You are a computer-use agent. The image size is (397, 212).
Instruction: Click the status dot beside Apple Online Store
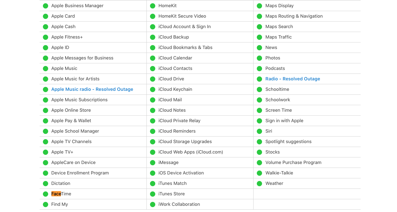click(46, 110)
